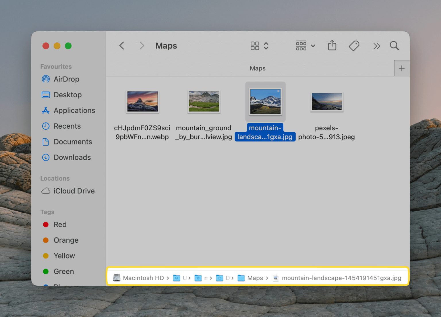Image resolution: width=441 pixels, height=317 pixels.
Task: Open AirDrop from the sidebar
Action: [x=67, y=79]
